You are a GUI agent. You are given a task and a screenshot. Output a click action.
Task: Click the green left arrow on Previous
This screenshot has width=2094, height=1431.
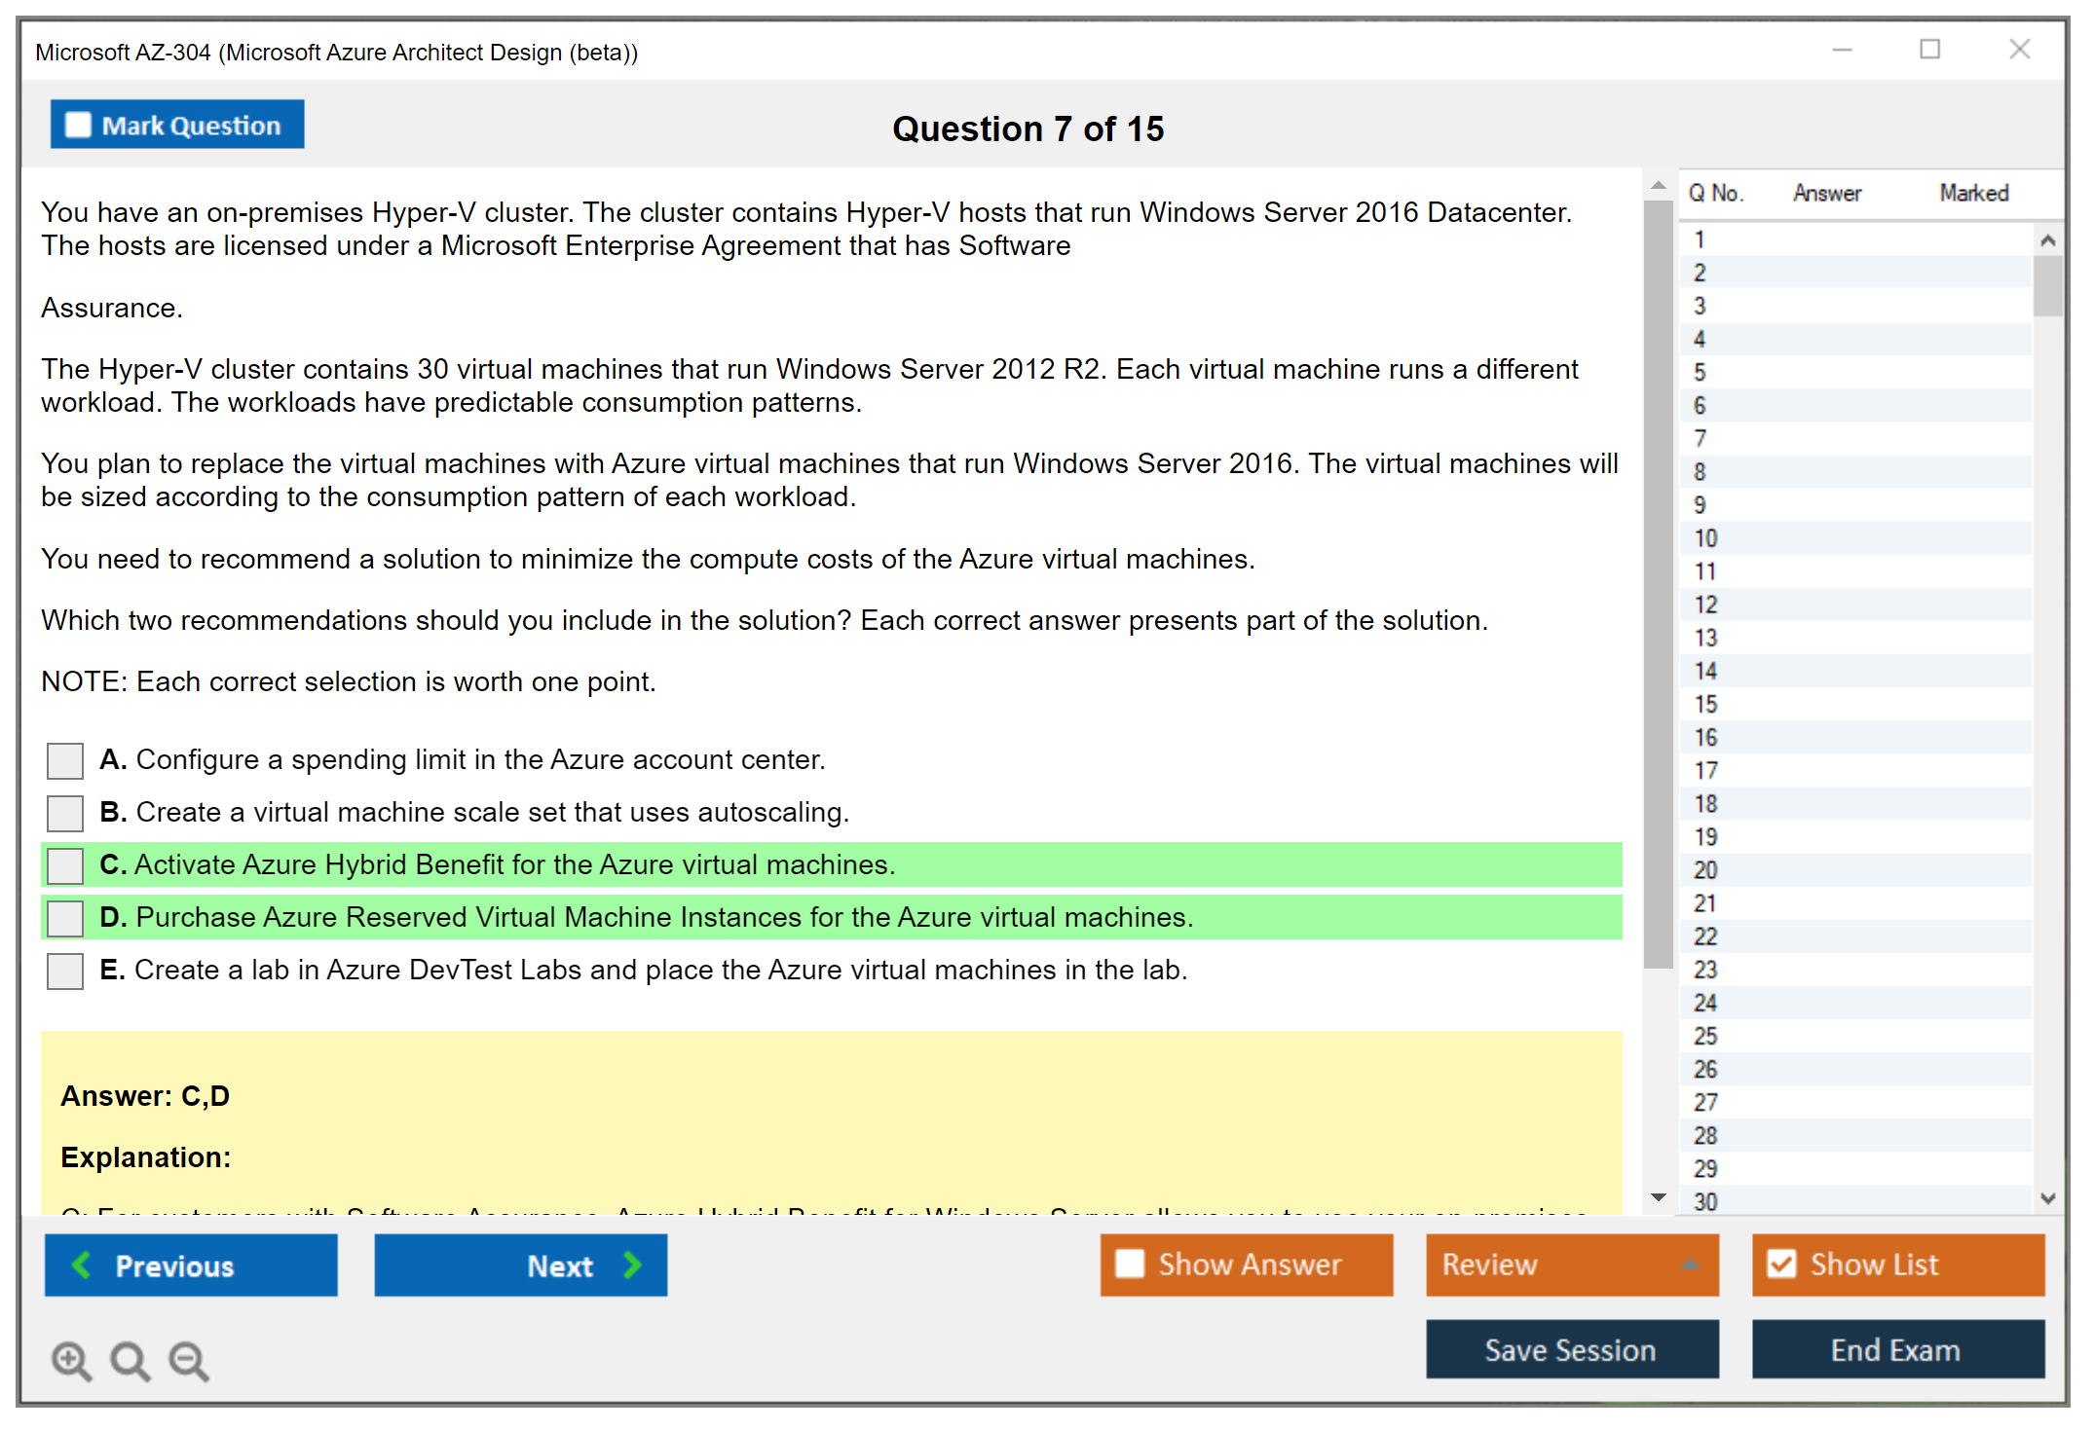point(82,1265)
